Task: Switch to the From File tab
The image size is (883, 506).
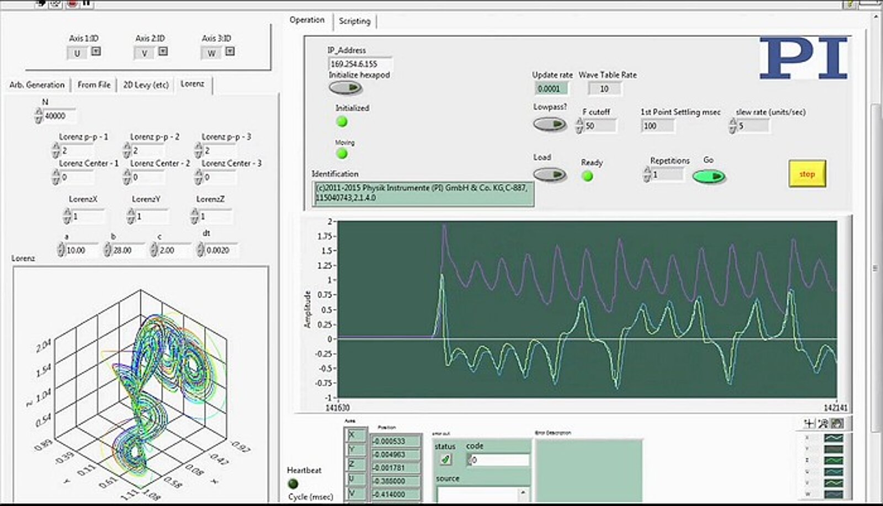Action: [94, 84]
